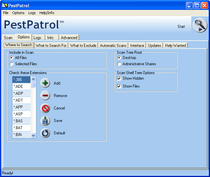Screen dimensions: 210x177
Task: Uncheck the Show Hidden checkbox
Action: 119,78
